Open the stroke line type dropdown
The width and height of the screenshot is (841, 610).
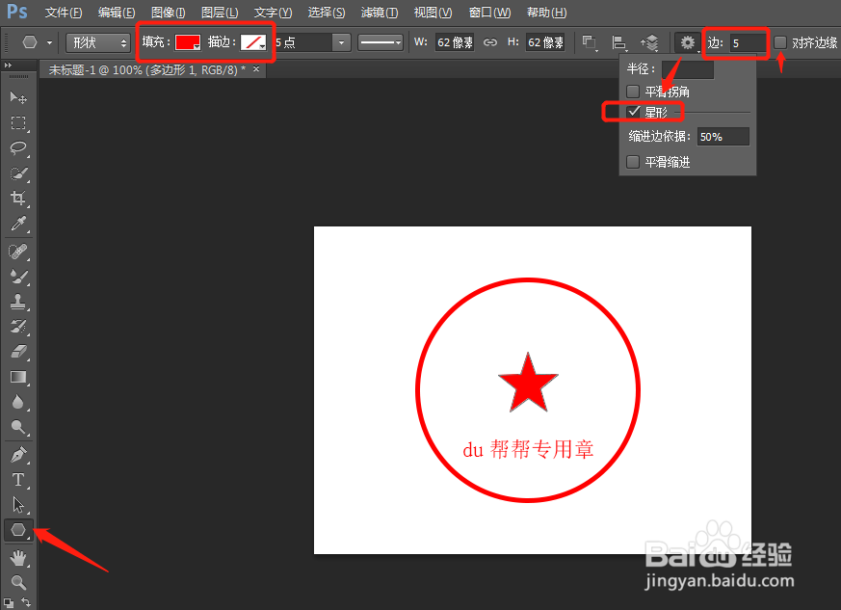(x=381, y=42)
